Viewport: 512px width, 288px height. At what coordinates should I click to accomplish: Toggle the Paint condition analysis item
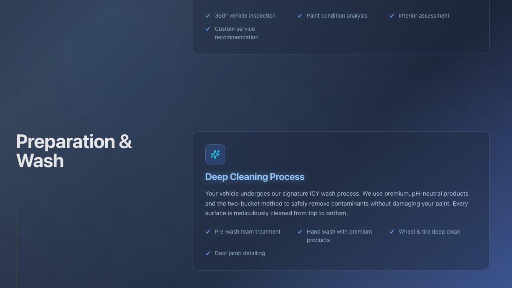click(x=337, y=16)
